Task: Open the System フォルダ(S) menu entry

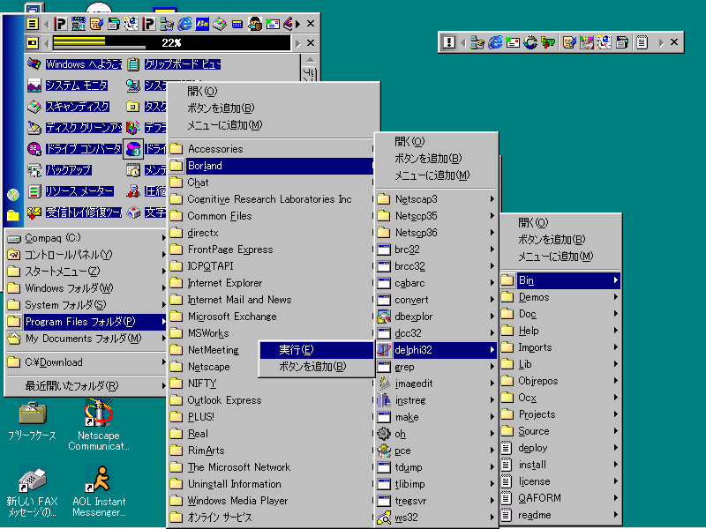Action: 86,305
